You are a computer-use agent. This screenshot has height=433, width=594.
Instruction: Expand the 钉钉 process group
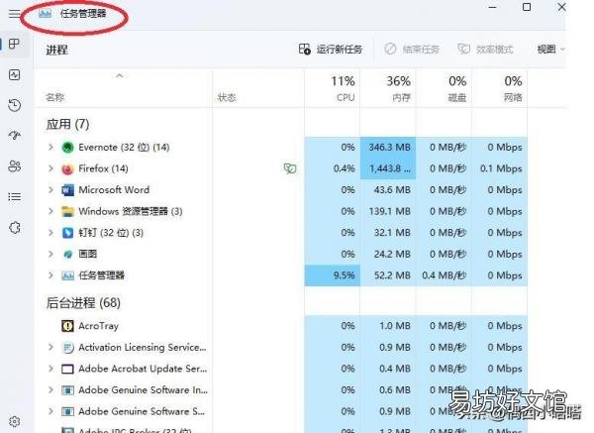pyautogui.click(x=50, y=233)
